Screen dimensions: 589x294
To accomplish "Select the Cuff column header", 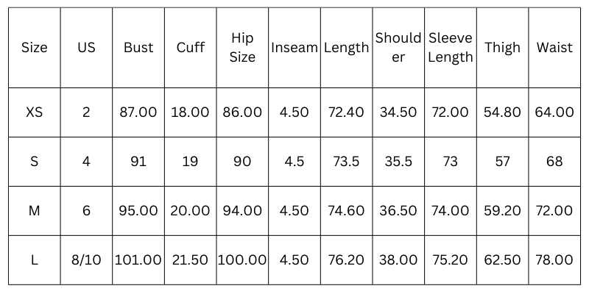I will 190,48.
